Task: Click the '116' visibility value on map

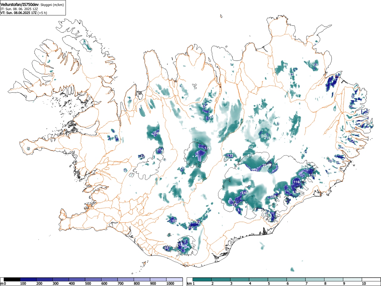Action: coord(296,182)
